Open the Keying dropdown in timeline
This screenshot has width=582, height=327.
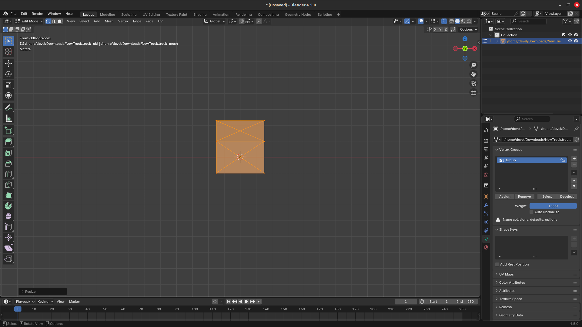[x=45, y=302]
